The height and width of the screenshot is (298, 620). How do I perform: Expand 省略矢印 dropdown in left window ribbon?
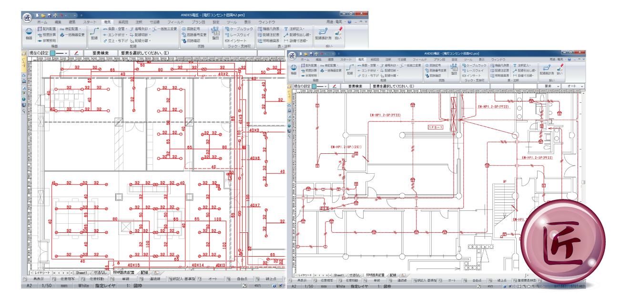140,29
